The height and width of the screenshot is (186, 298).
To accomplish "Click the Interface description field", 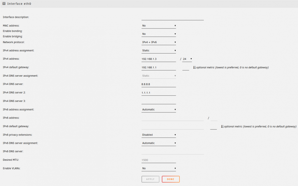I will coord(173,18).
